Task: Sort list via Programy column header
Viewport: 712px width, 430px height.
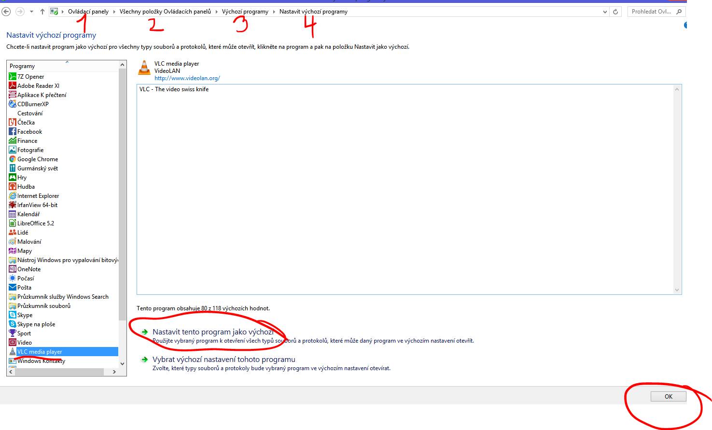Action: (62, 66)
